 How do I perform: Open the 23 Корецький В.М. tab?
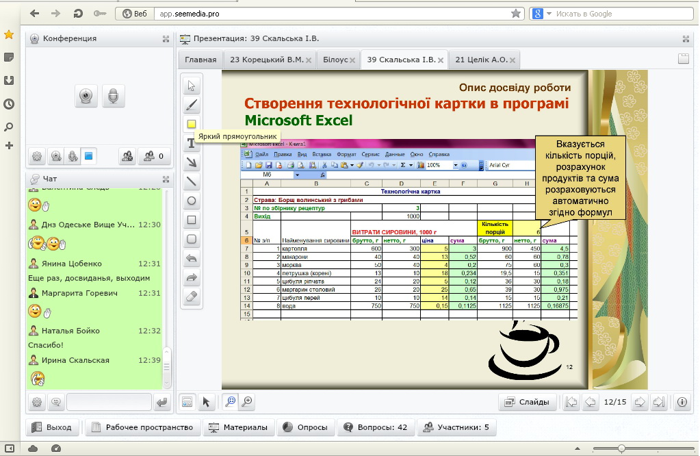[x=267, y=60]
